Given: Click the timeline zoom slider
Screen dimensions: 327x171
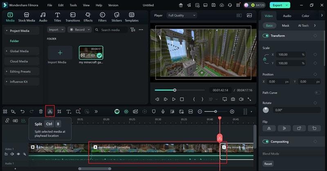Looking at the screenshot, I should [216, 112].
